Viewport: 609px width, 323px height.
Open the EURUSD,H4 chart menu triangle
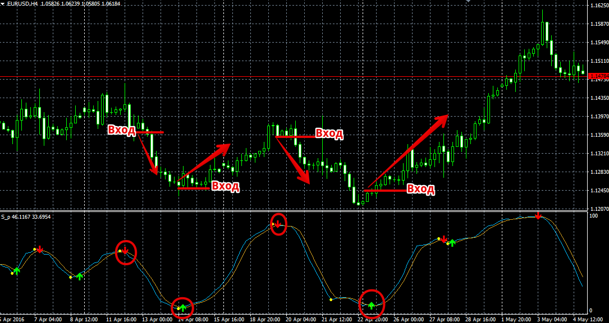coord(3,4)
